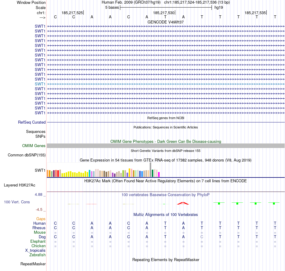The image size is (285, 271).
Task: Click the RefSeq Curated horizontal gene line
Action: click(x=166, y=122)
